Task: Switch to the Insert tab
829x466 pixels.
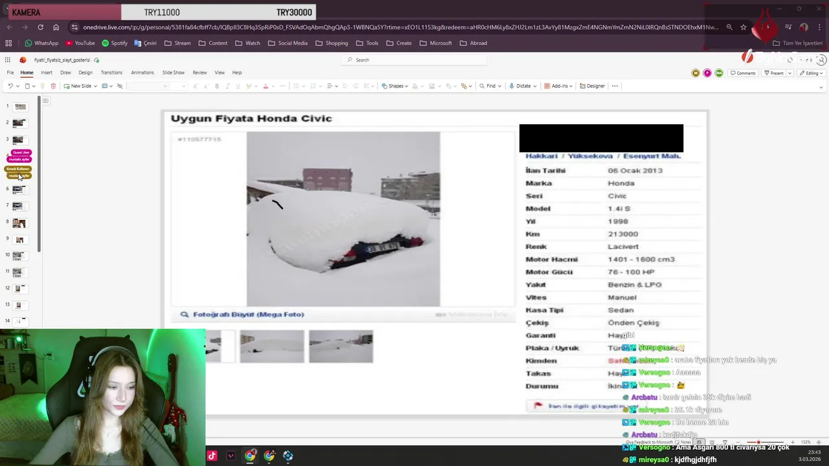Action: (47, 72)
